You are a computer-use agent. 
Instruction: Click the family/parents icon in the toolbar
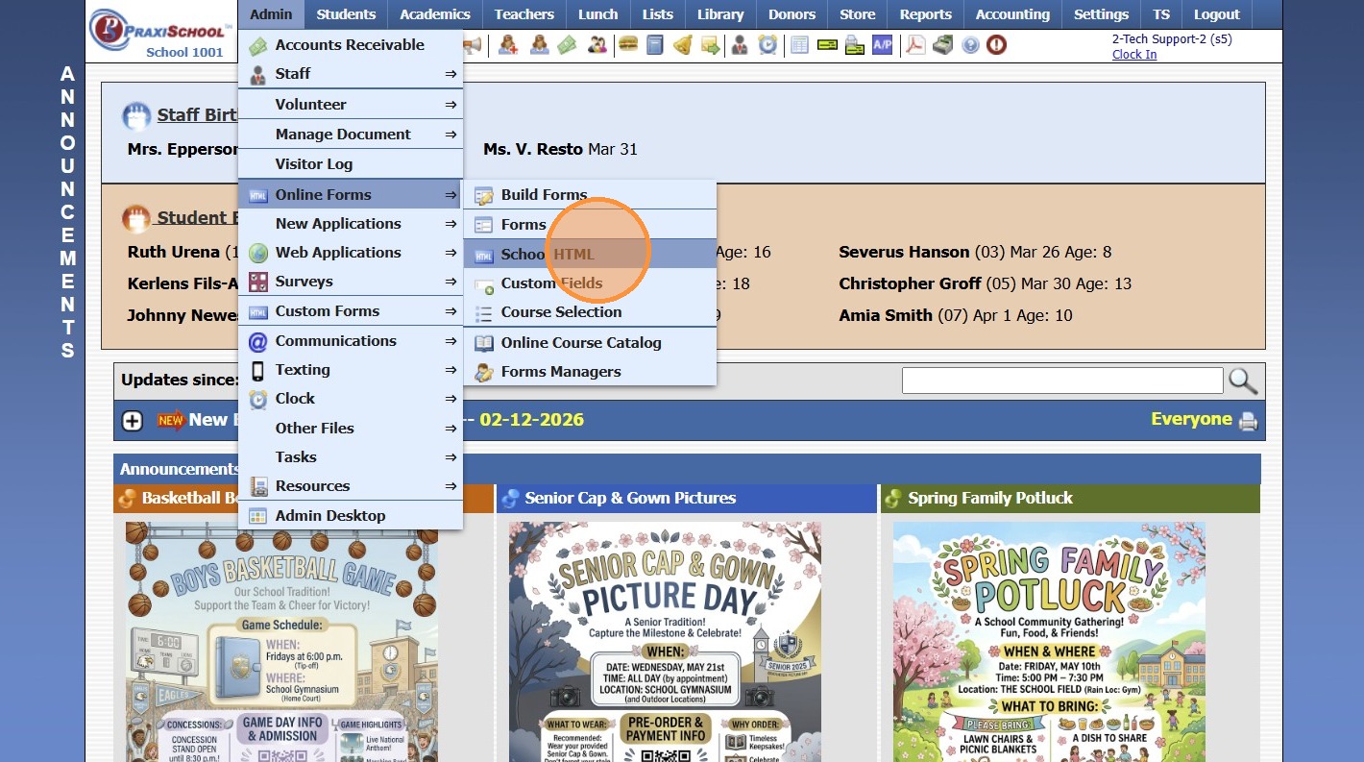tap(597, 44)
